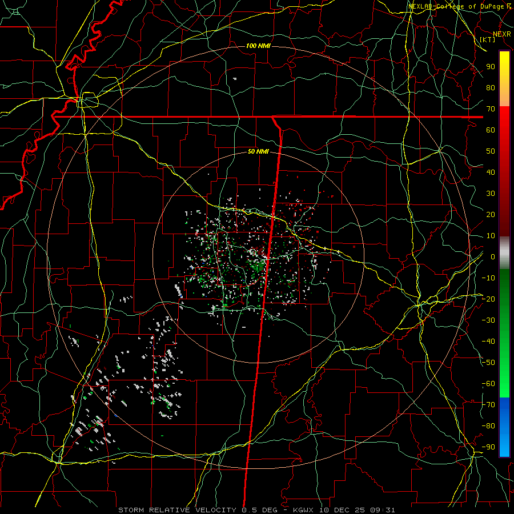
Task: Click the -10 velocity scale label
Action: [x=488, y=278]
